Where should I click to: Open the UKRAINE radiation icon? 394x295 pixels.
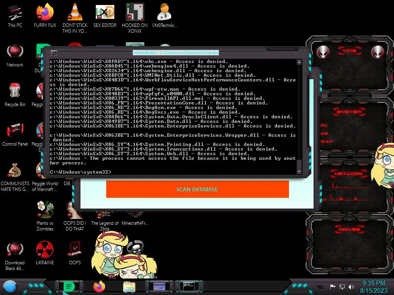(x=45, y=253)
